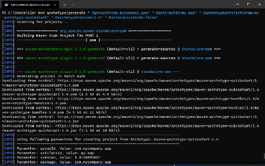The height and width of the screenshot is (166, 265).
Task: Click 'Parameter: version, Value: 1.0-SNAPSHOT'
Action: tap(58, 157)
